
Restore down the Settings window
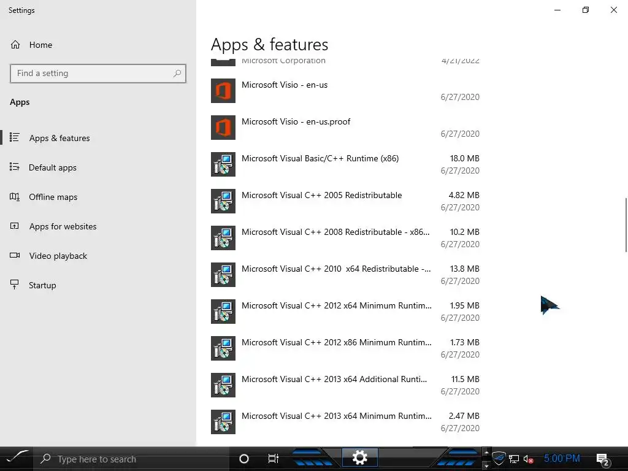(x=586, y=10)
